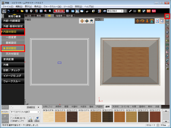Screen dimensions: 171x128
Task: Switch to the 天井材 texture tab
Action: pos(116,107)
